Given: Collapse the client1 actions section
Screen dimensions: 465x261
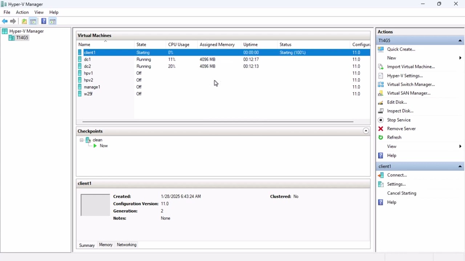Looking at the screenshot, I should 460,166.
